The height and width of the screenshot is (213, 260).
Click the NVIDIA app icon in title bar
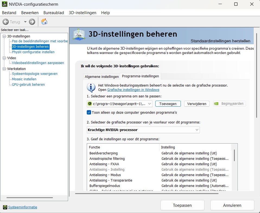pos(5,4)
